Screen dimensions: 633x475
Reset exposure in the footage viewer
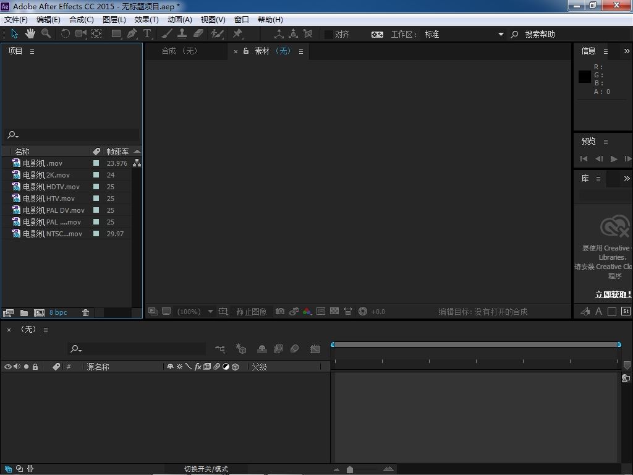point(362,312)
